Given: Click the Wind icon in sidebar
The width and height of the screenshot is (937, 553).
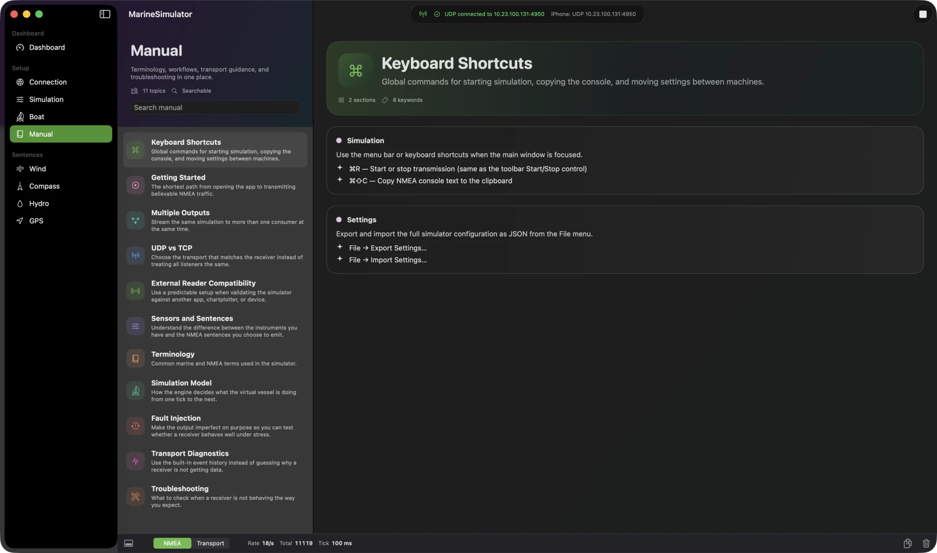Looking at the screenshot, I should pos(20,169).
